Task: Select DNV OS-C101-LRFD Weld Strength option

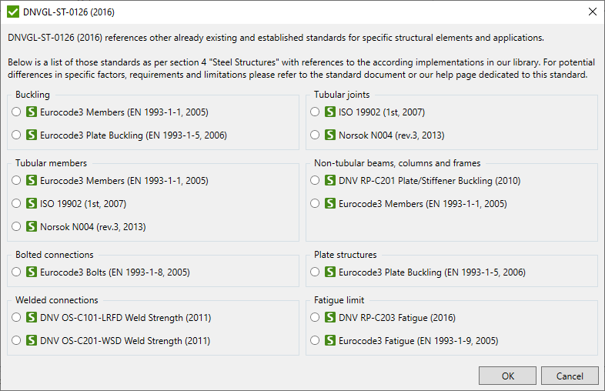Action: tap(17, 318)
